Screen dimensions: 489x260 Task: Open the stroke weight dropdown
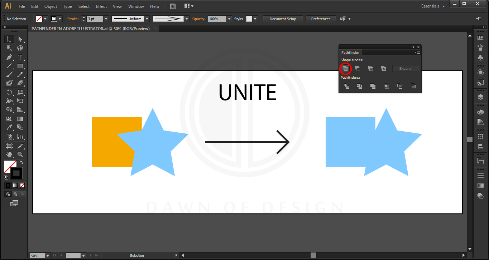[x=106, y=19]
